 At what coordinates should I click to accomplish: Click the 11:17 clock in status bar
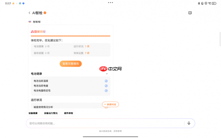8,4
